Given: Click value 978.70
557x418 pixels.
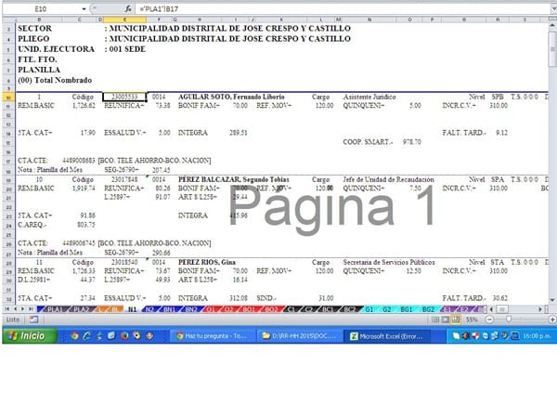Looking at the screenshot, I should 411,142.
